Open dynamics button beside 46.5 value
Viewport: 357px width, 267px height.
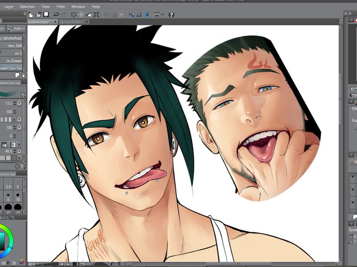(19, 151)
